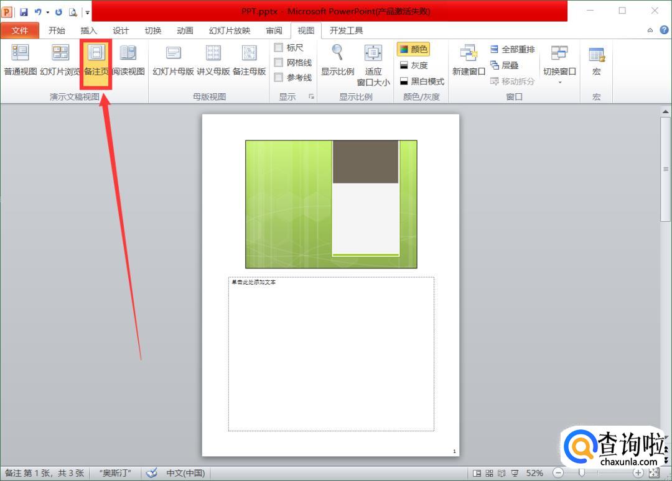Viewport: 672px width, 481px height.
Task: Click Undo in quick access toolbar
Action: (x=38, y=12)
